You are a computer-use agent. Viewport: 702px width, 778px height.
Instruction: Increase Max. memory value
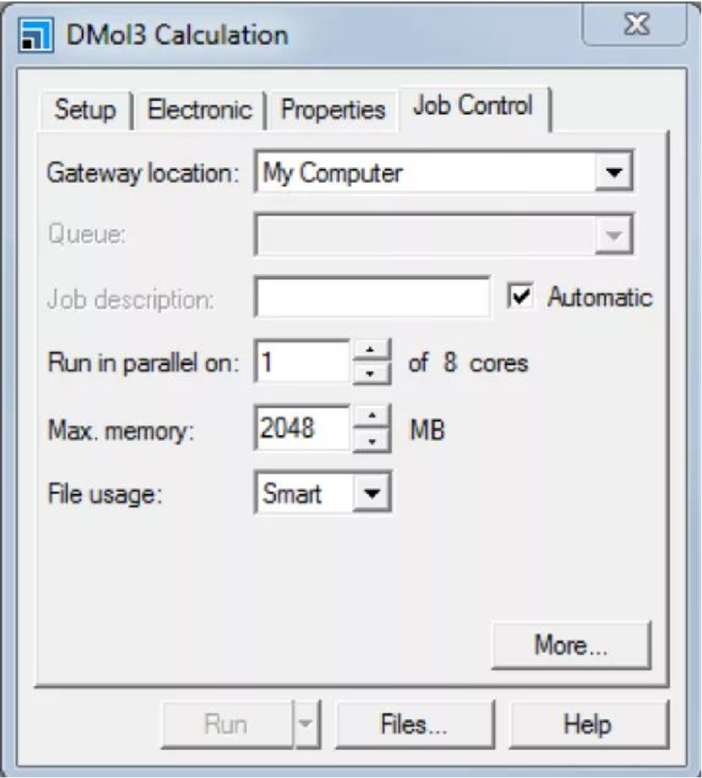[x=371, y=416]
